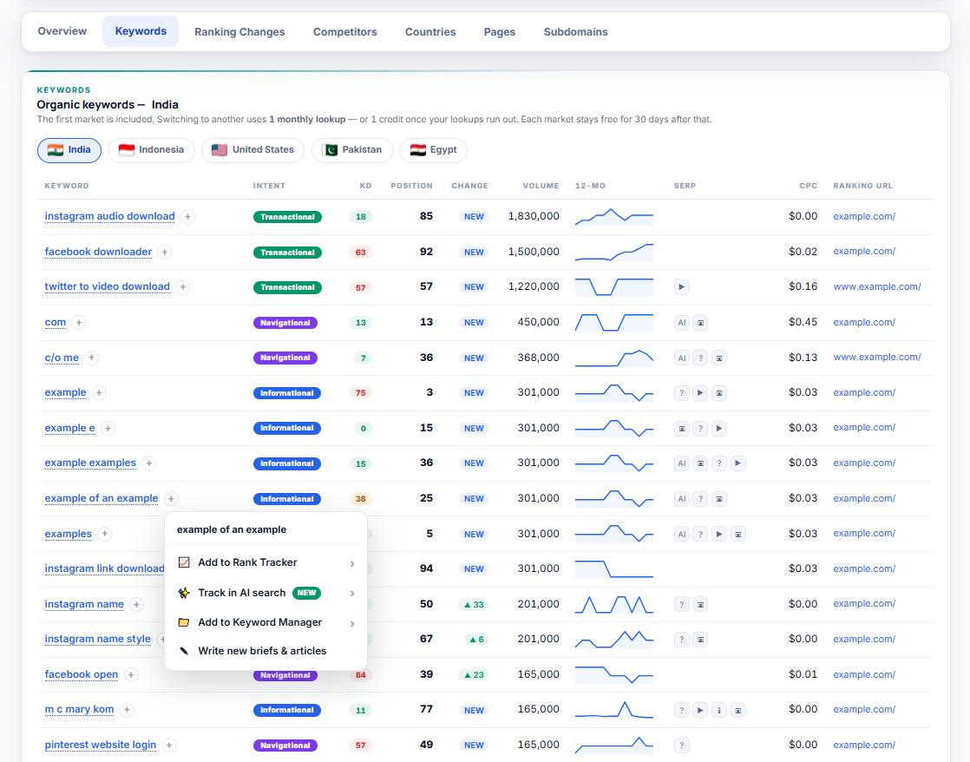This screenshot has height=762, width=970.
Task: Open the pinterest website login keyword link
Action: coord(101,745)
